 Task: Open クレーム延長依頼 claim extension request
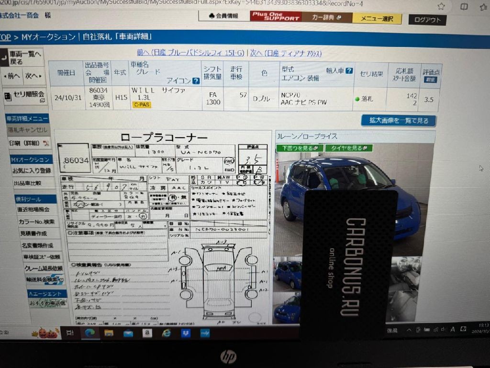44,268
